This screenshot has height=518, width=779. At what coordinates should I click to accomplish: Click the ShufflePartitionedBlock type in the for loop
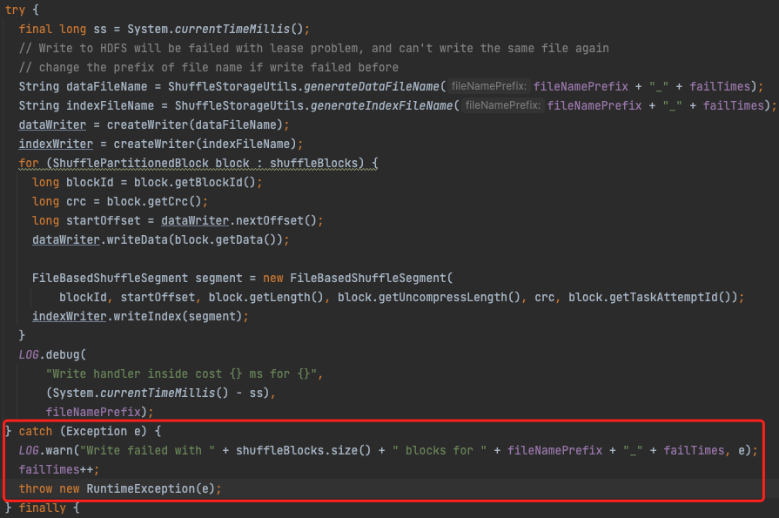pyautogui.click(x=131, y=163)
